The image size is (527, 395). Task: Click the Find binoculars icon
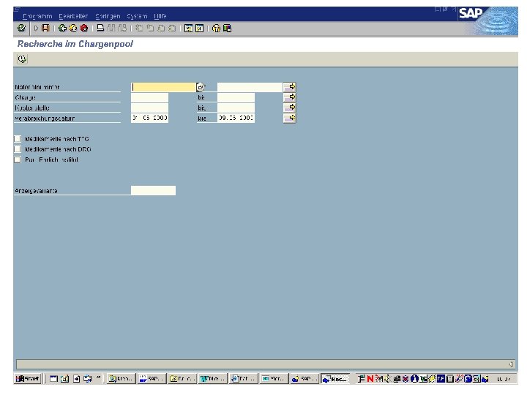coord(111,29)
